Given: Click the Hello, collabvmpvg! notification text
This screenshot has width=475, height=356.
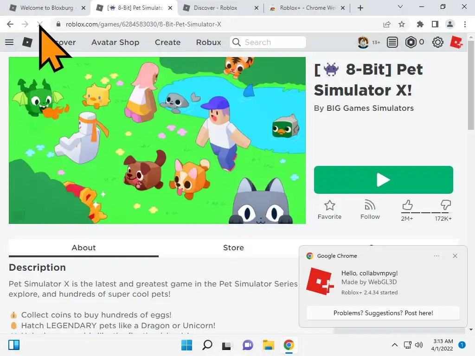Looking at the screenshot, I should pyautogui.click(x=370, y=273).
